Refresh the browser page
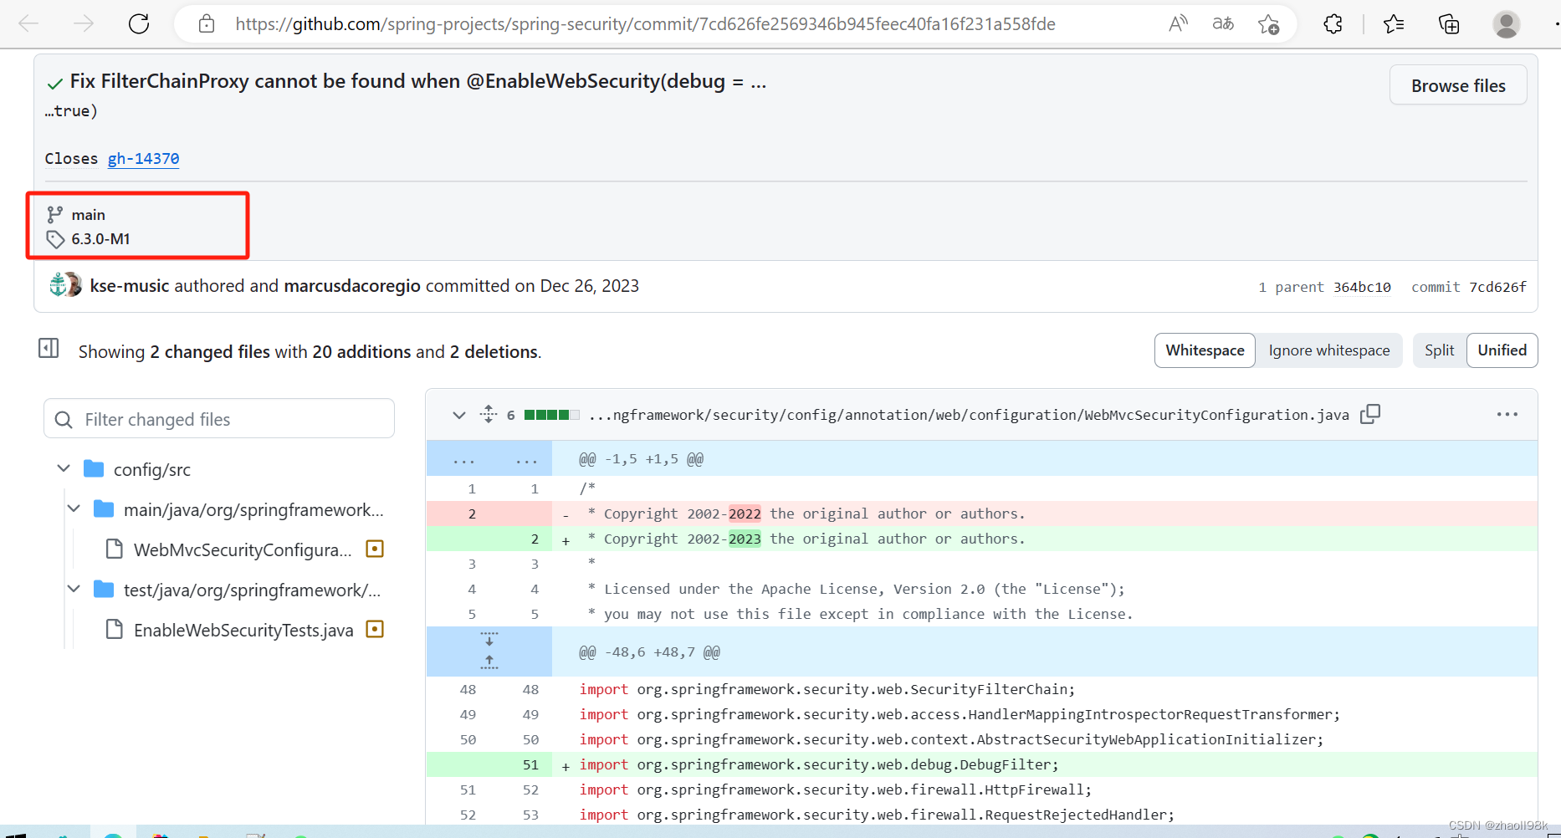1561x838 pixels. tap(139, 23)
